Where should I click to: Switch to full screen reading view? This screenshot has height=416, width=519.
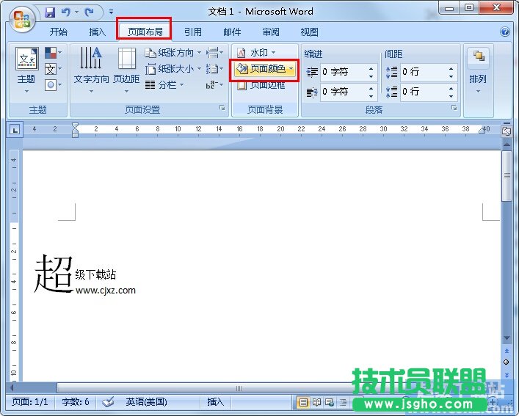pos(316,402)
